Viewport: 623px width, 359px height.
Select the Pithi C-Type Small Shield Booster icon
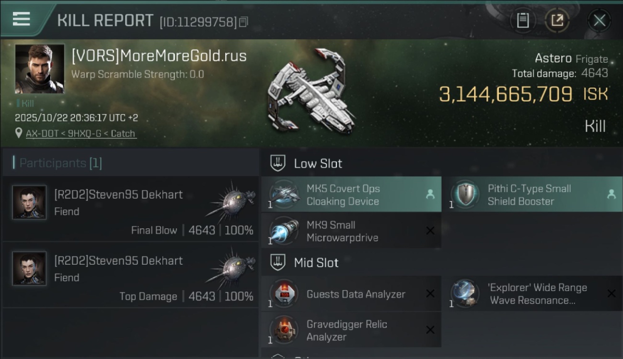[466, 194]
